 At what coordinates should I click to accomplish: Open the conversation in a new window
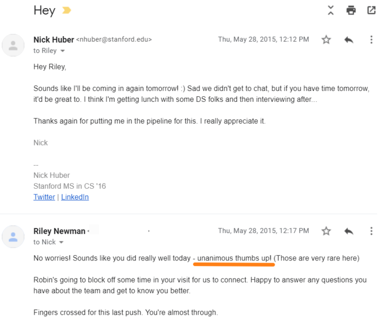372,10
